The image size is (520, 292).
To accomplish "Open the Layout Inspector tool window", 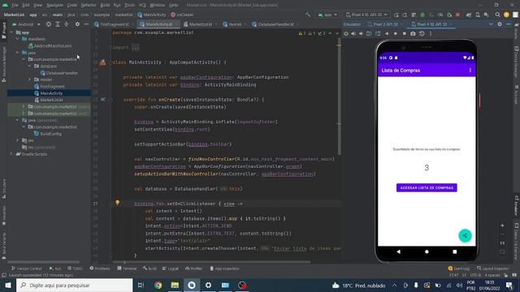I will click(493, 268).
